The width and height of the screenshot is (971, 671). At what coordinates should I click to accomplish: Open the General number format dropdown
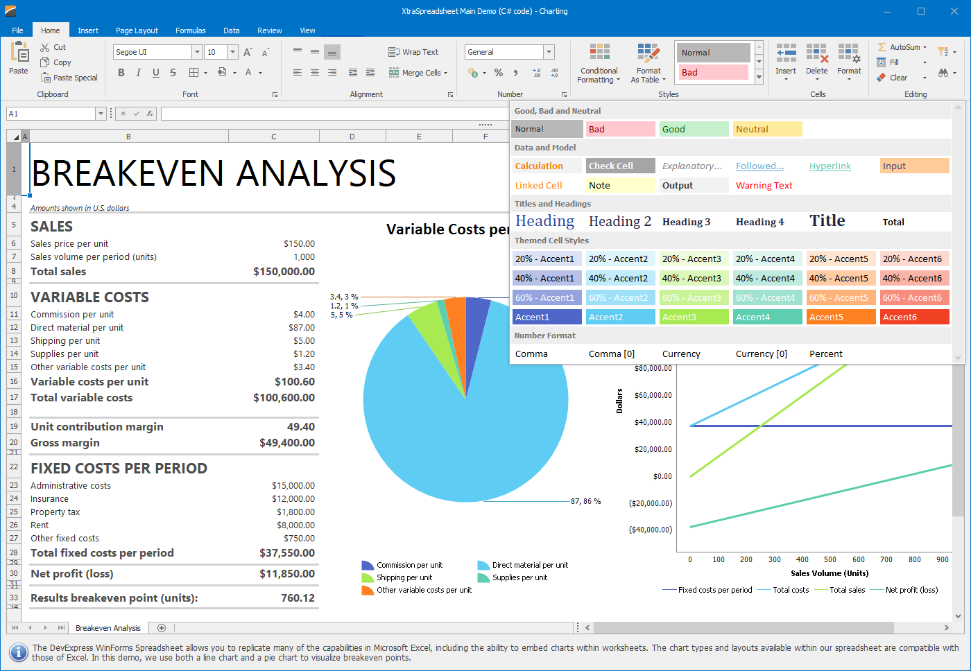coord(549,51)
